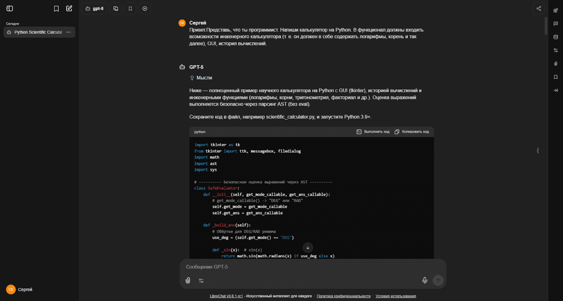Open the Политика конфиденциальности link
This screenshot has width=563, height=301.
(343, 296)
